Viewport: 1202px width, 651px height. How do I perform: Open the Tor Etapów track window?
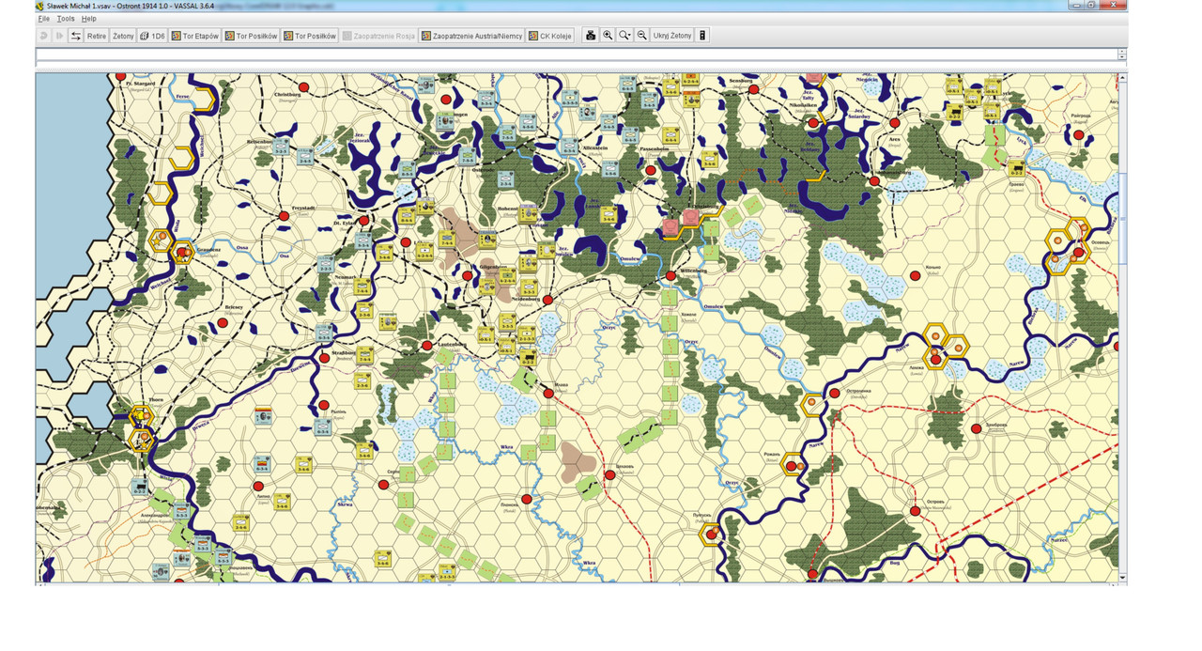coord(195,36)
